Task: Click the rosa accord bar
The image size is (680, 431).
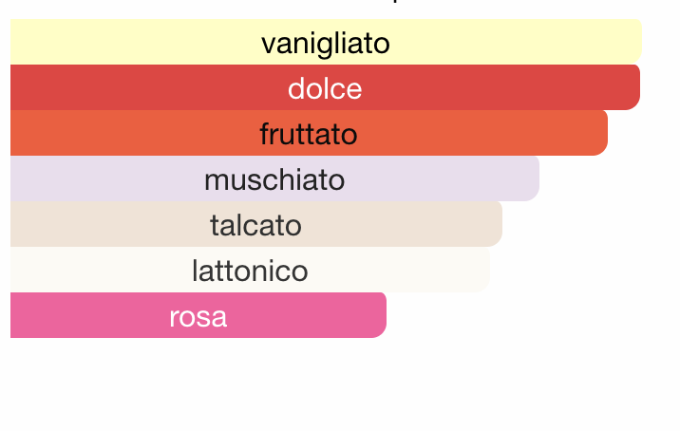Action: click(x=198, y=315)
